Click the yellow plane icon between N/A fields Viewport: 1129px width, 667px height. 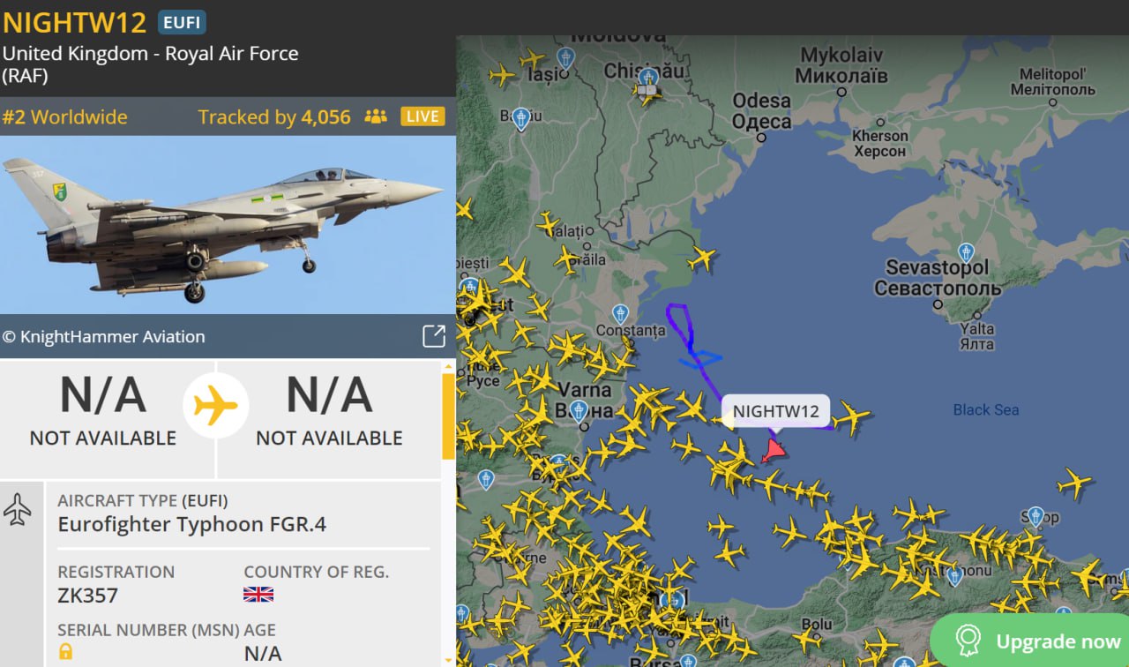(216, 407)
